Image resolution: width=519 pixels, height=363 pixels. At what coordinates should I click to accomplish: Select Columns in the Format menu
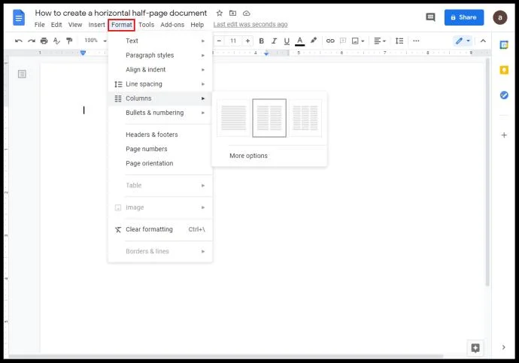click(160, 98)
